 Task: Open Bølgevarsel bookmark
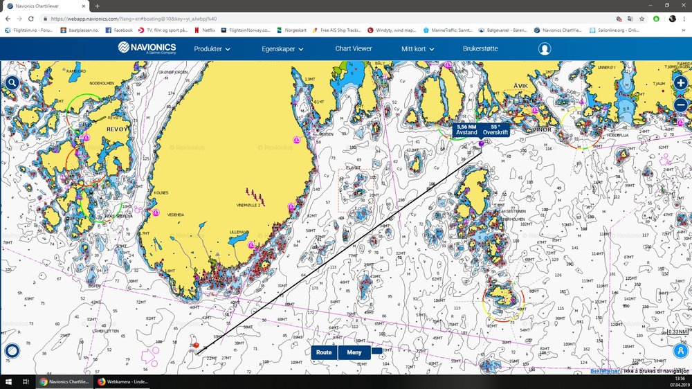tap(502, 30)
